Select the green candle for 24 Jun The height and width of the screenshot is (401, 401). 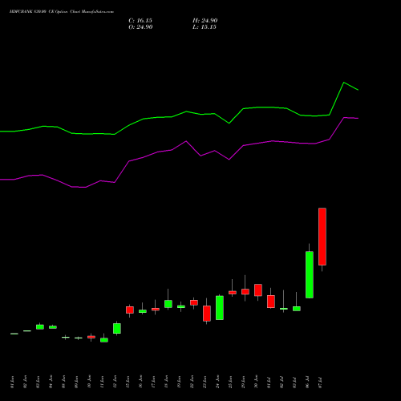pos(220,308)
